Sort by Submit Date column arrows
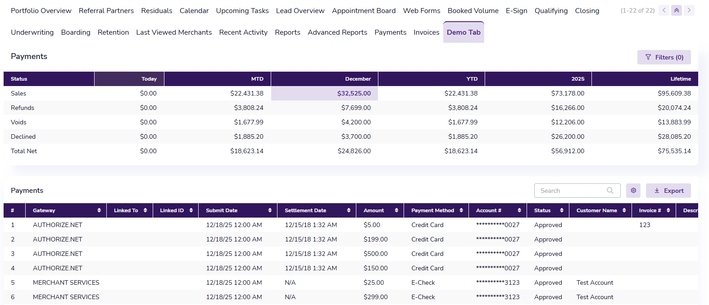 click(x=270, y=210)
